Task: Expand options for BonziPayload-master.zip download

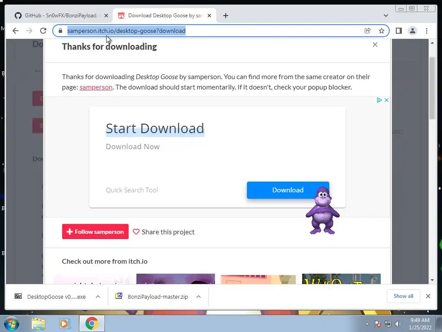Action: click(199, 297)
